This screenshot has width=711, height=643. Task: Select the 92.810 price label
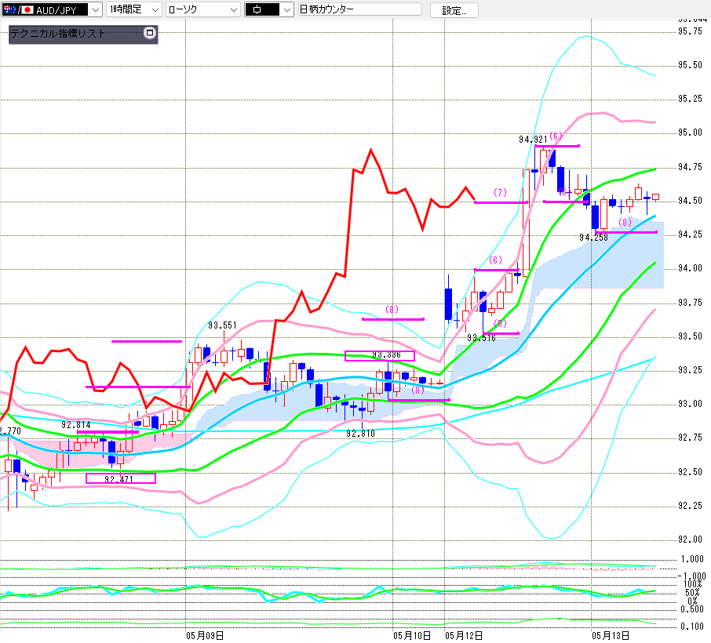point(360,434)
